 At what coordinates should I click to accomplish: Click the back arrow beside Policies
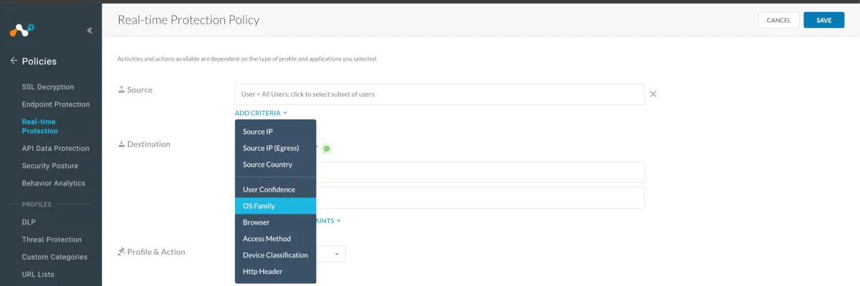[14, 61]
